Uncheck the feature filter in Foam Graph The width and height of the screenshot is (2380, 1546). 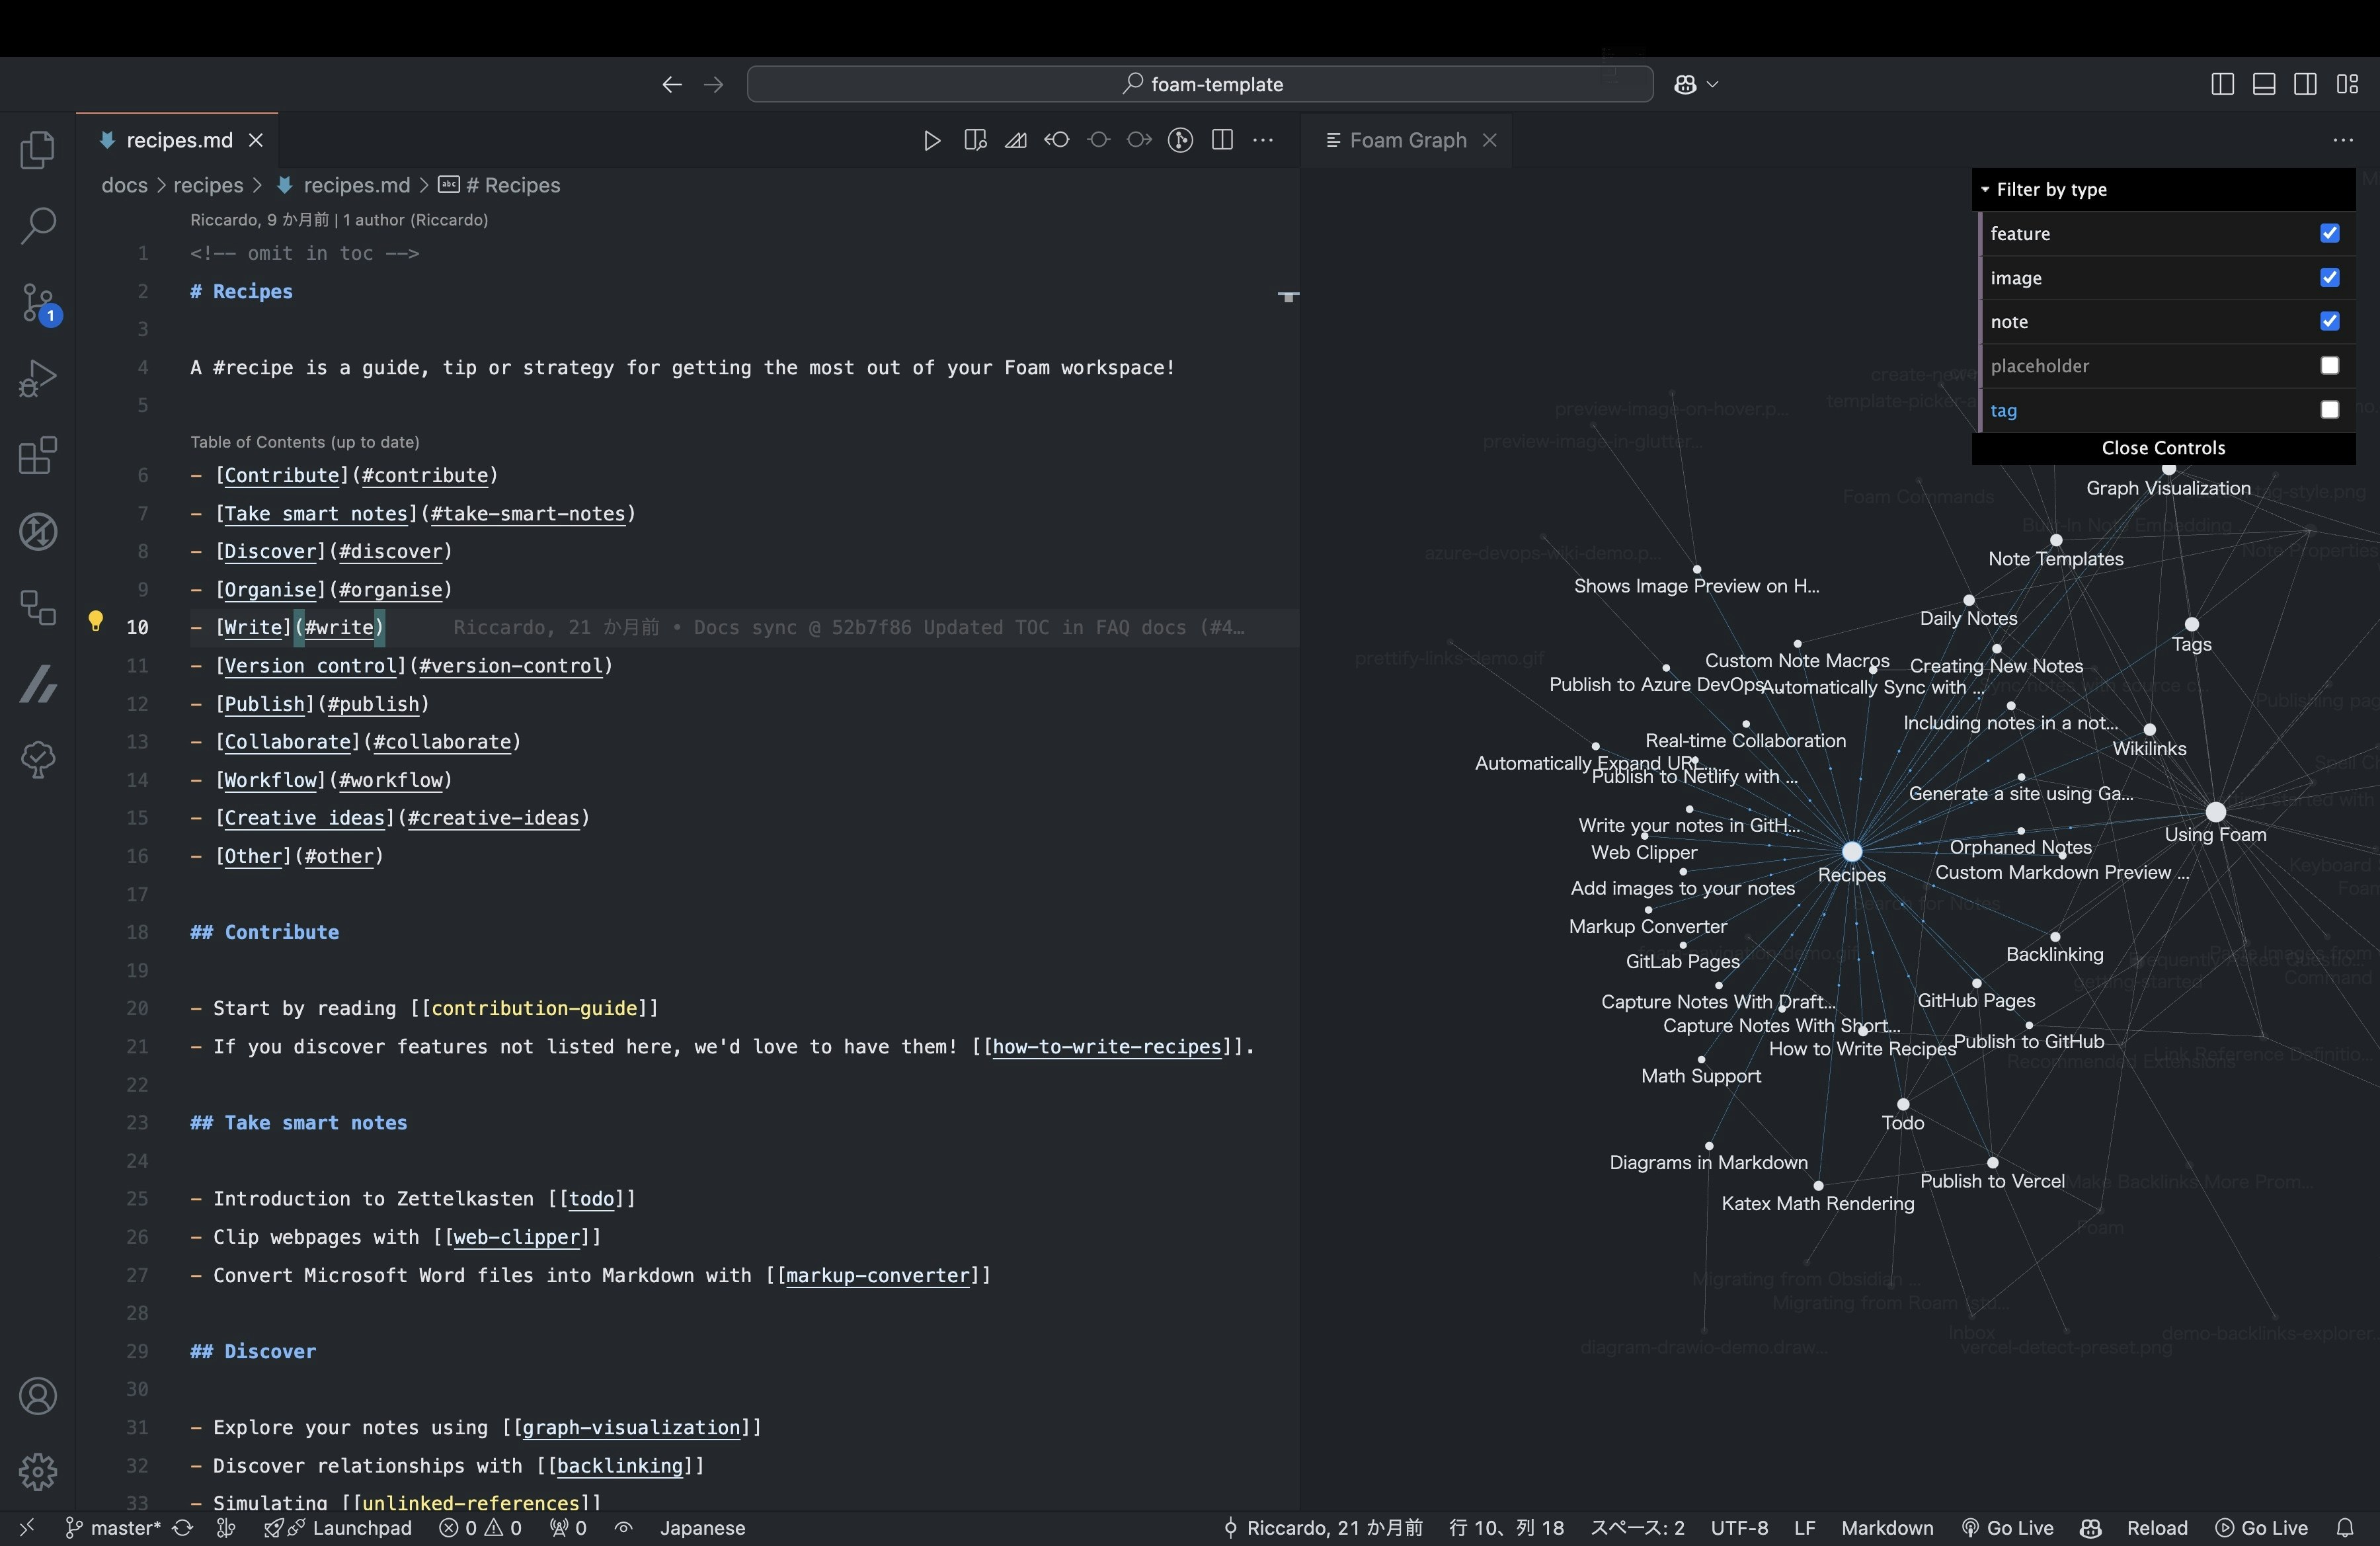coord(2330,233)
